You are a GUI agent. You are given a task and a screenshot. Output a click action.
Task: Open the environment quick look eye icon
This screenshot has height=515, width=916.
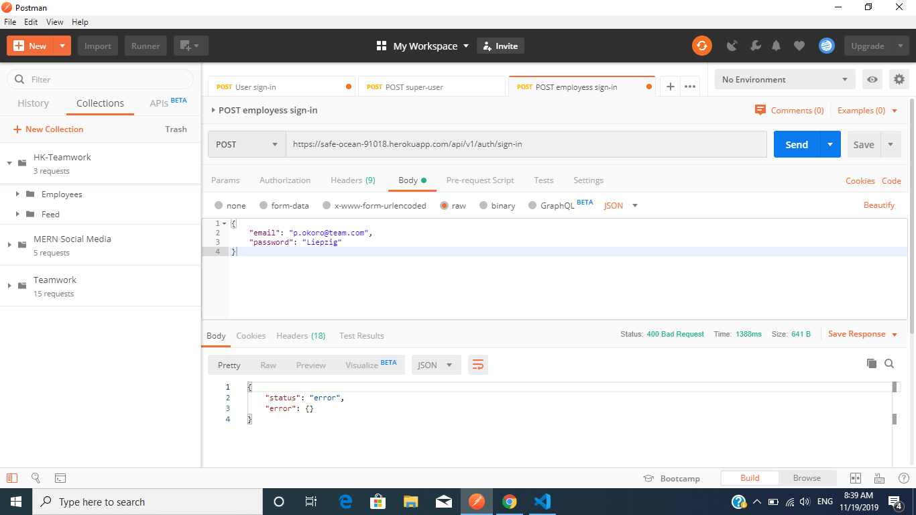coord(872,79)
